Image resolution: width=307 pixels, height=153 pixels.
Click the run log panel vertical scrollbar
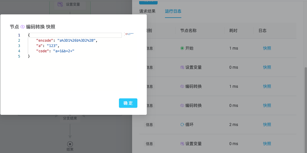[x=306, y=110]
